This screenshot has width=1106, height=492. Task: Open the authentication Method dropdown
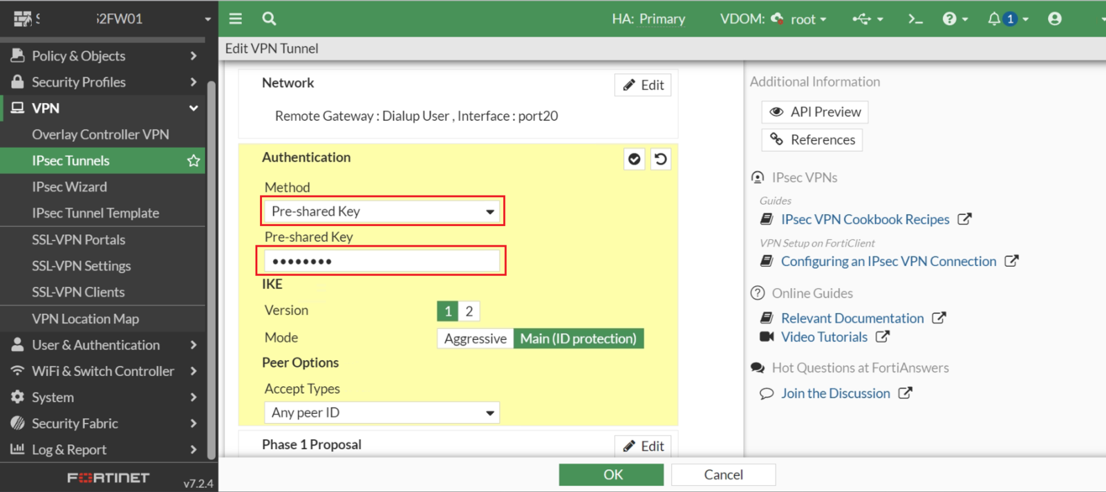click(x=382, y=211)
